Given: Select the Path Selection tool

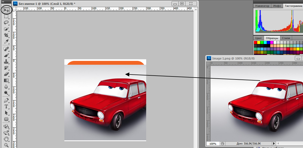Looking at the screenshot, I should [7, 113].
